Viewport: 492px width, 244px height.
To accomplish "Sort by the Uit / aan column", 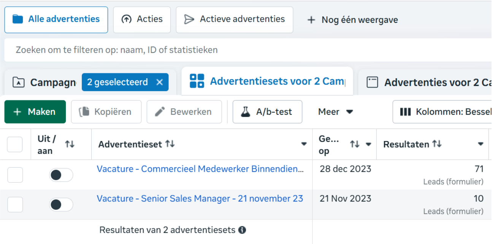I will pos(70,144).
